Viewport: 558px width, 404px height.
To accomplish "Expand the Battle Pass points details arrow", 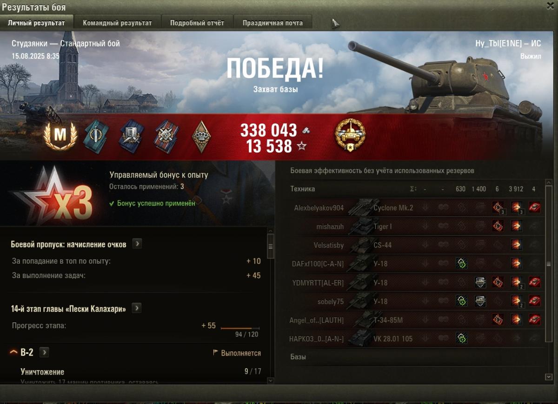I will tap(137, 244).
